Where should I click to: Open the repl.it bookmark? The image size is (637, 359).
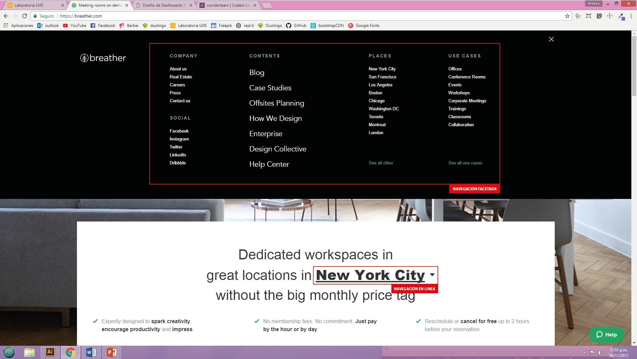tap(245, 26)
